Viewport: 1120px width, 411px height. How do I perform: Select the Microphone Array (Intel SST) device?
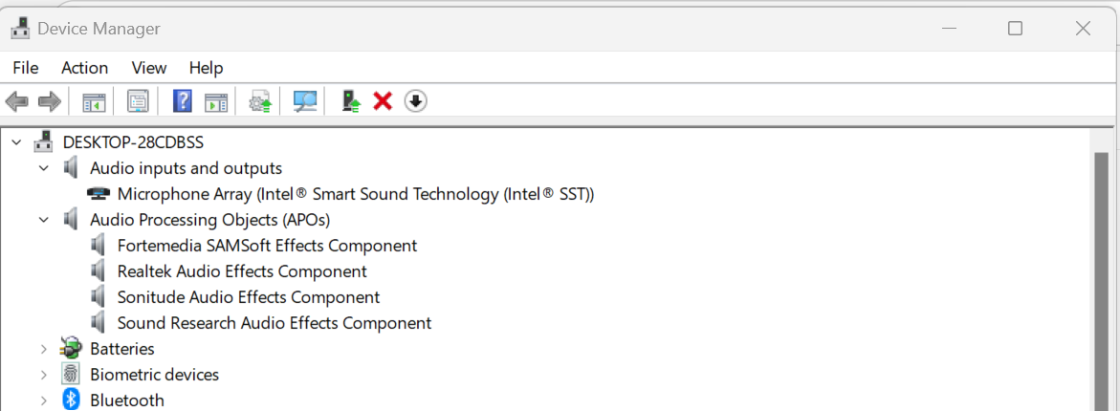355,194
